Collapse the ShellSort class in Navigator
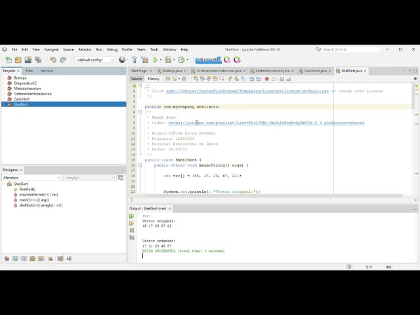Image resolution: width=420 pixels, height=315 pixels. [4, 184]
